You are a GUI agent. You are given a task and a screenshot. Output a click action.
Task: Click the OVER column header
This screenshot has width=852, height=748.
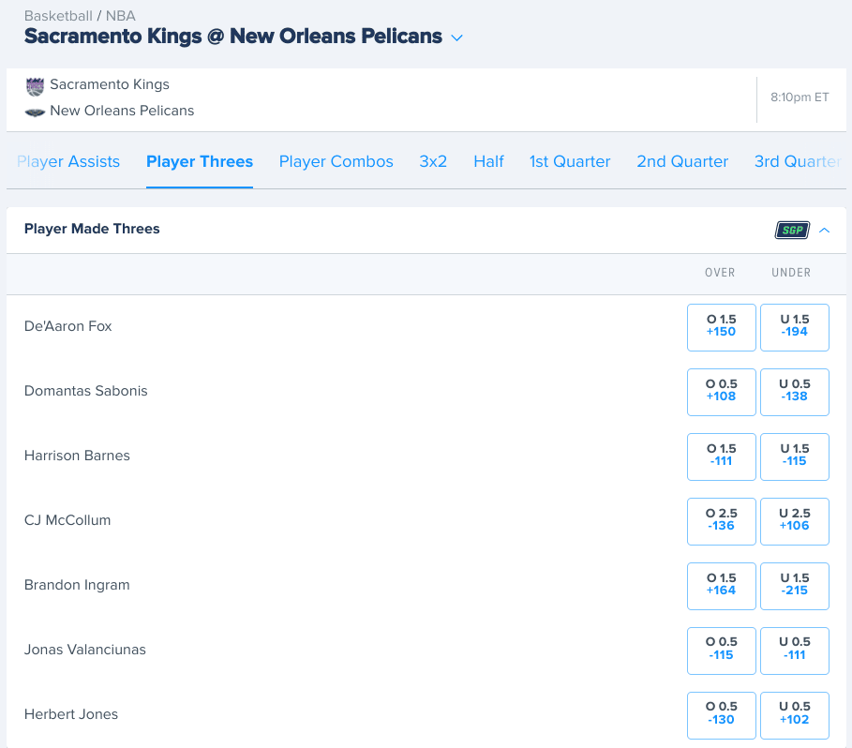coord(720,273)
